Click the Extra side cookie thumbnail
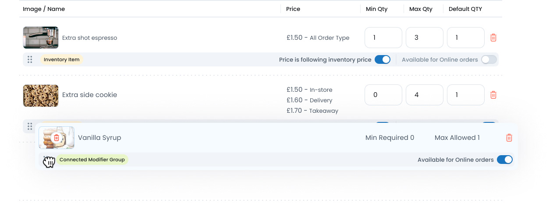Viewport: 553px width, 205px height. 41,95
